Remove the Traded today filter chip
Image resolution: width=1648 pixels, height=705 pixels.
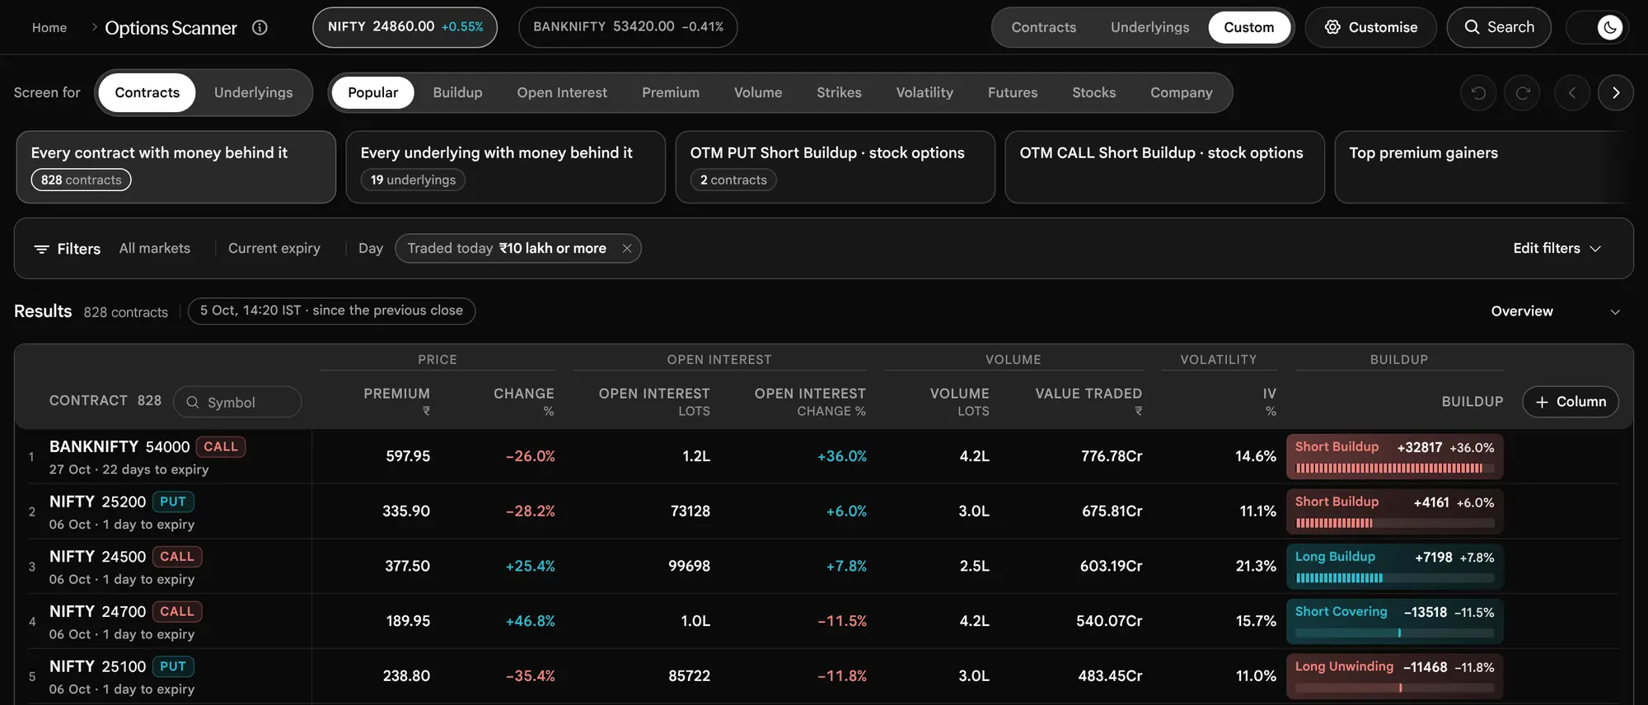click(626, 249)
